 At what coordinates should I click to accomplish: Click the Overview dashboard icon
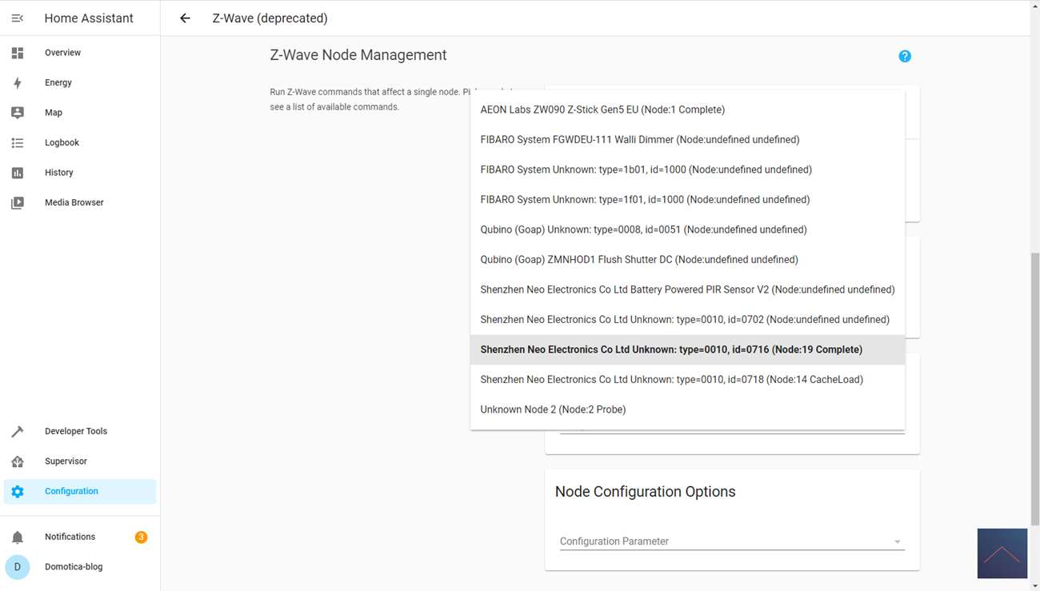click(18, 53)
